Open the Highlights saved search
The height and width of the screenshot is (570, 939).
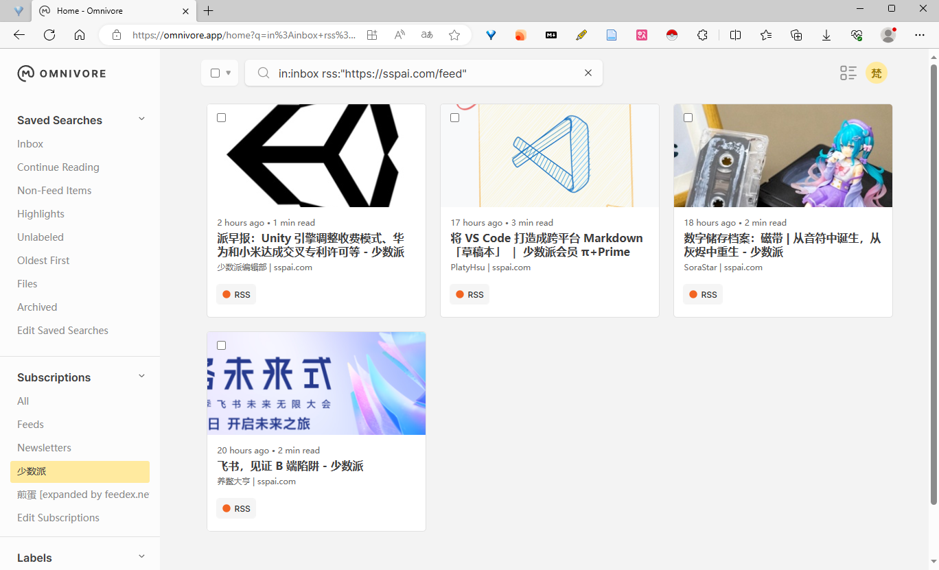click(x=40, y=214)
